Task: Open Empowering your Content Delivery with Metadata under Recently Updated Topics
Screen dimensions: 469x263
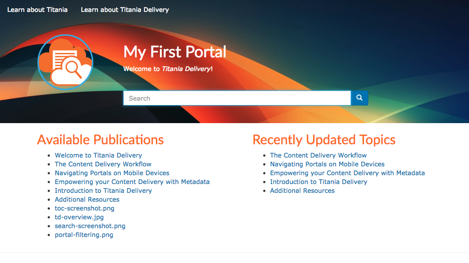Action: (347, 173)
